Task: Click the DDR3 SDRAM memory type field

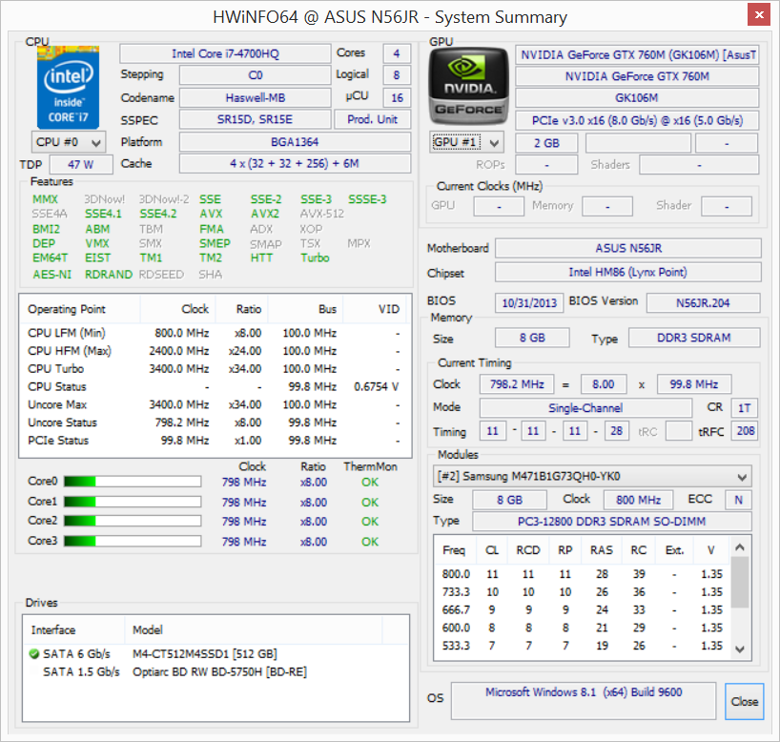Action: click(694, 338)
